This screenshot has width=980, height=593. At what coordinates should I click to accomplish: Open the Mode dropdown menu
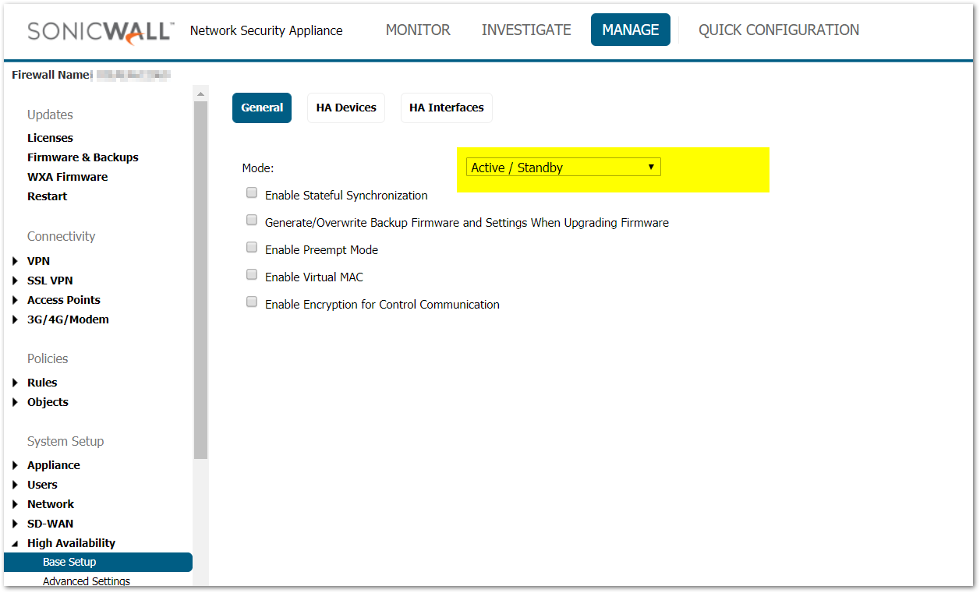563,168
